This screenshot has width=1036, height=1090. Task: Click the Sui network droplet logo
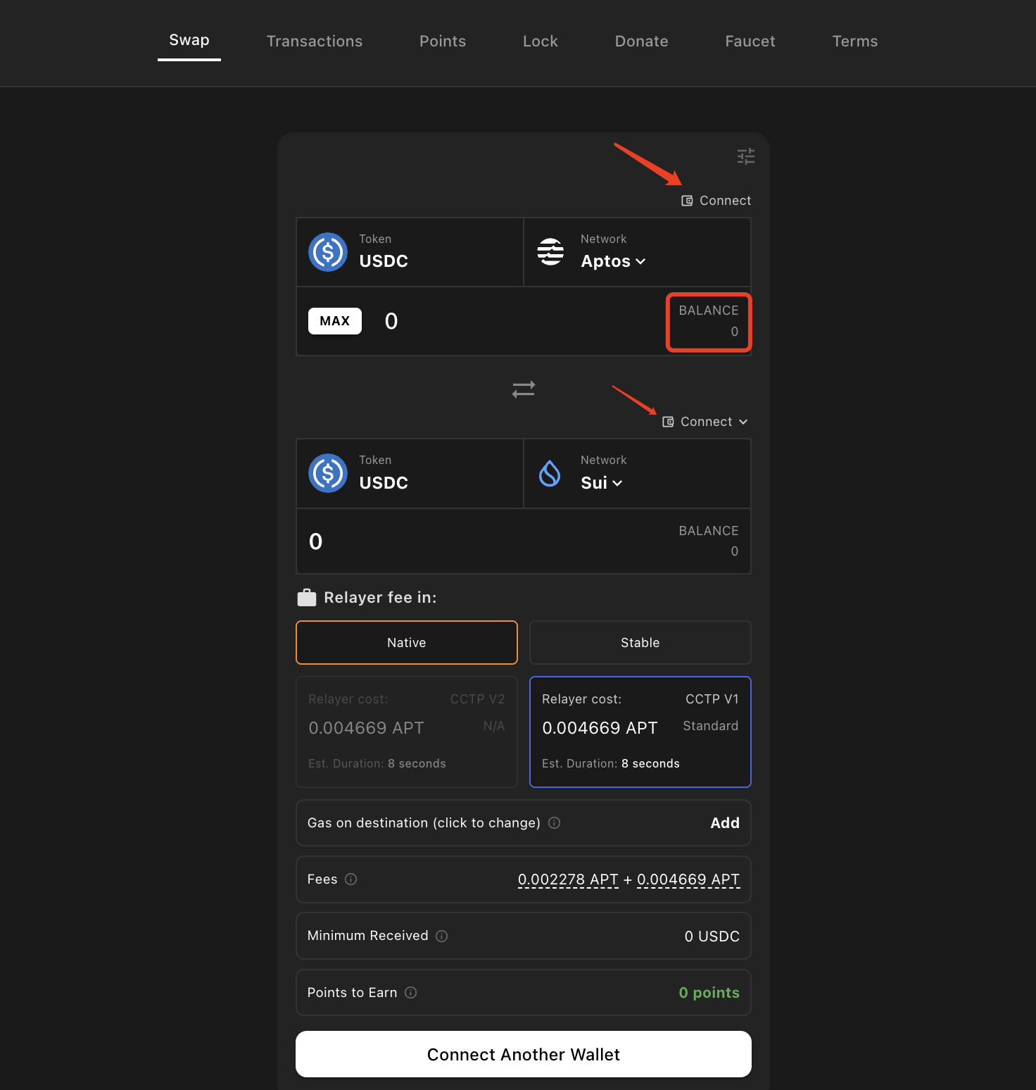[x=550, y=473]
